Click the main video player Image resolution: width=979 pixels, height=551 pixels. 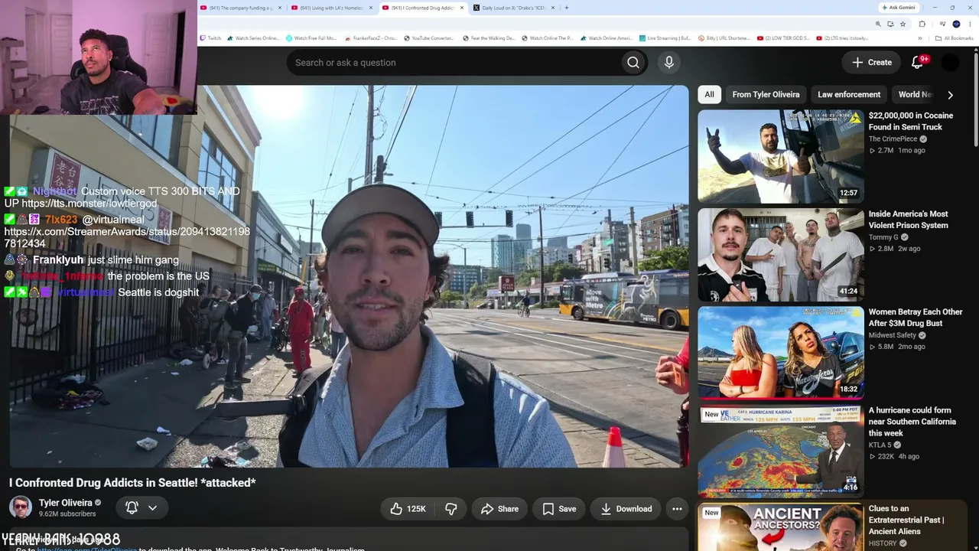coord(349,276)
